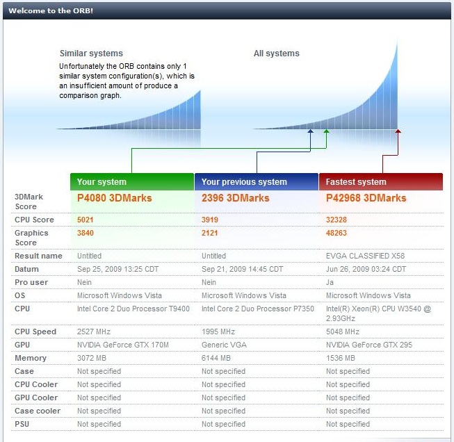Image resolution: width=454 pixels, height=442 pixels.
Task: Click 'Intel Core 2 Duo Processor P7350'
Action: pos(258,309)
